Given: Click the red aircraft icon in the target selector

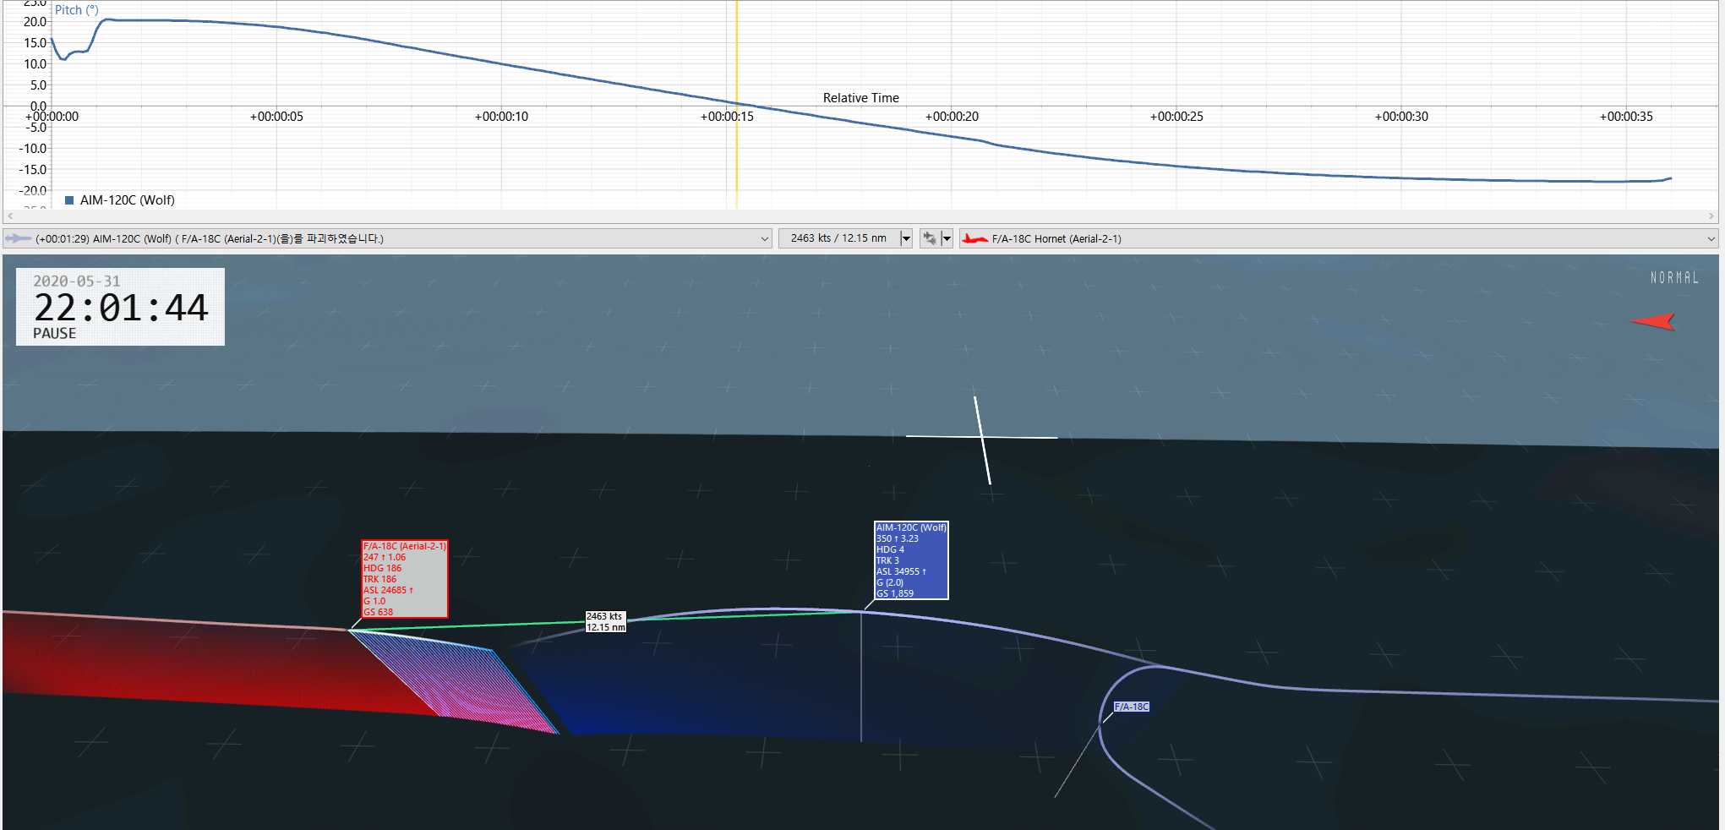Looking at the screenshot, I should 974,238.
